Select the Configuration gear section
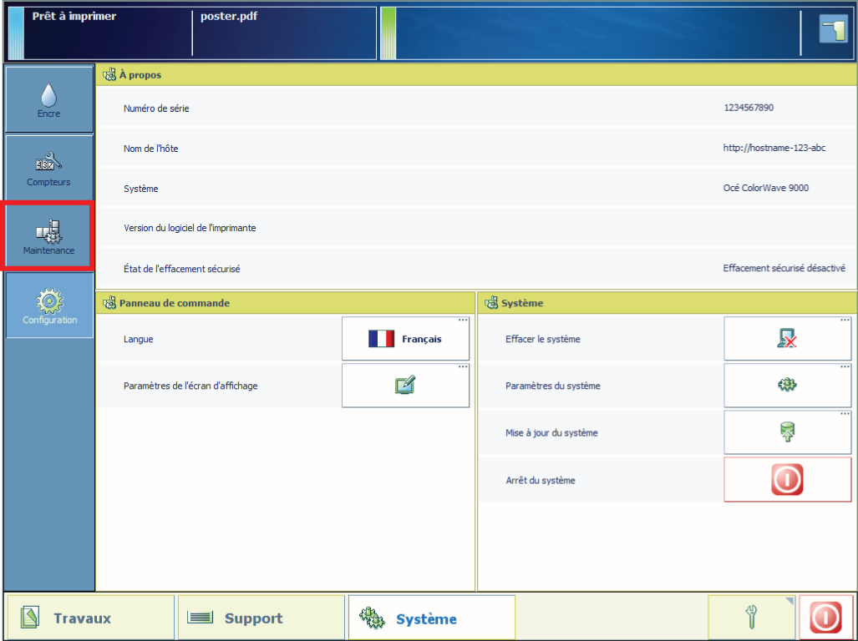Viewport: 858px width, 641px height. 49,305
